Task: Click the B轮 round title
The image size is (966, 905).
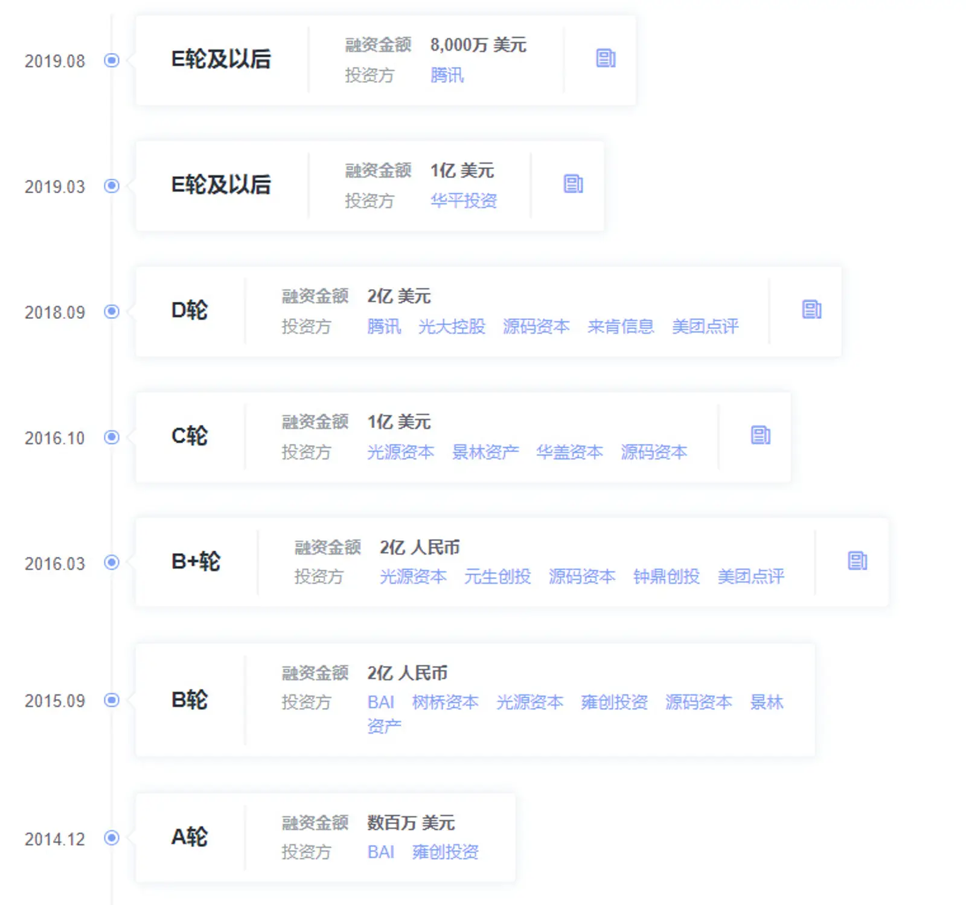Action: pyautogui.click(x=190, y=699)
